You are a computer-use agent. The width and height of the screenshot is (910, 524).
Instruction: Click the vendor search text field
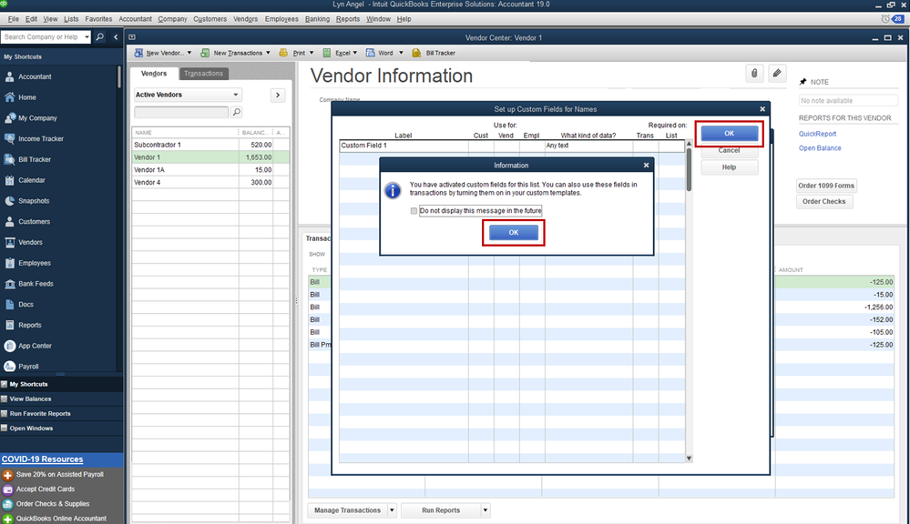(181, 112)
